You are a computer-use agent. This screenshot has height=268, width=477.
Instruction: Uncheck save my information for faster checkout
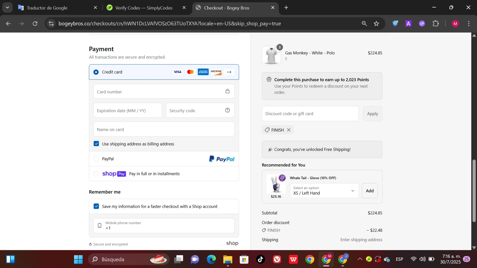point(96,206)
